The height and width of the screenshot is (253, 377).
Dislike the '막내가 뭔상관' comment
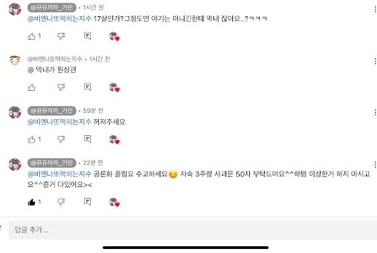click(x=61, y=87)
